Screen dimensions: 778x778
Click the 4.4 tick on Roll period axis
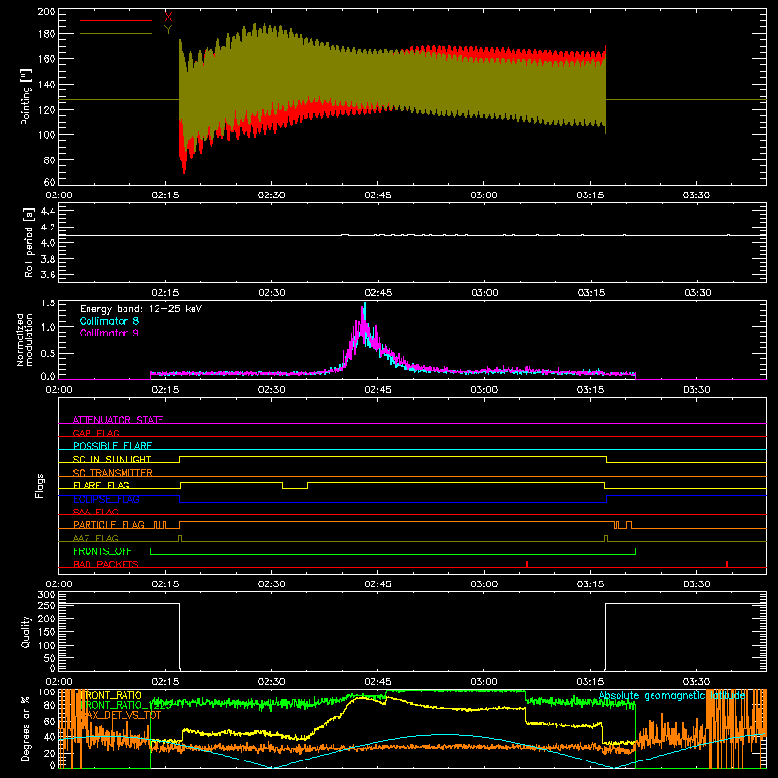pos(48,211)
